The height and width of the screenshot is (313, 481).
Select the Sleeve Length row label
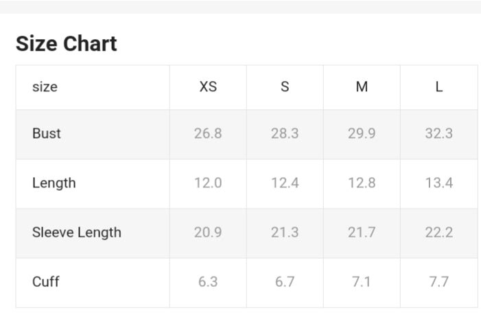pos(77,233)
